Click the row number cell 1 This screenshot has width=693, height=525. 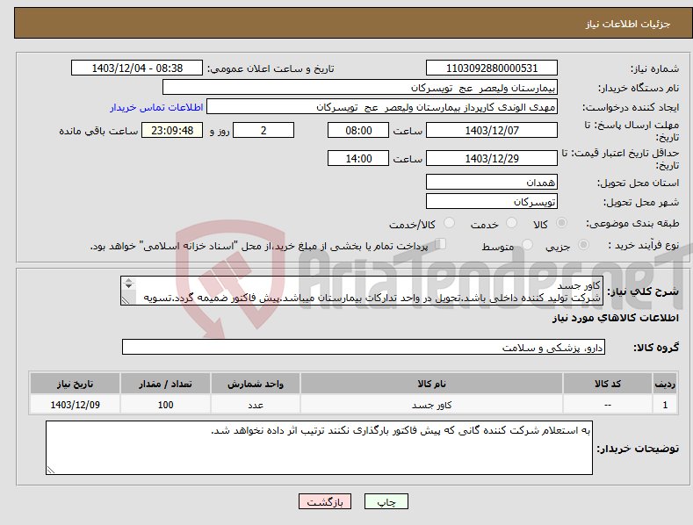pyautogui.click(x=665, y=405)
